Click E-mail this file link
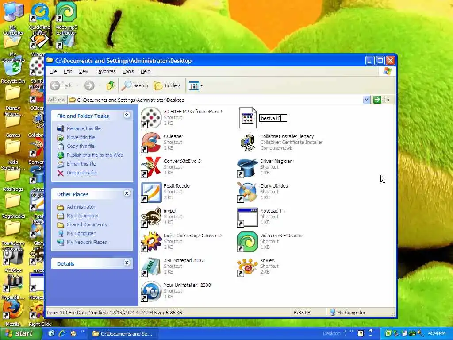 81,164
